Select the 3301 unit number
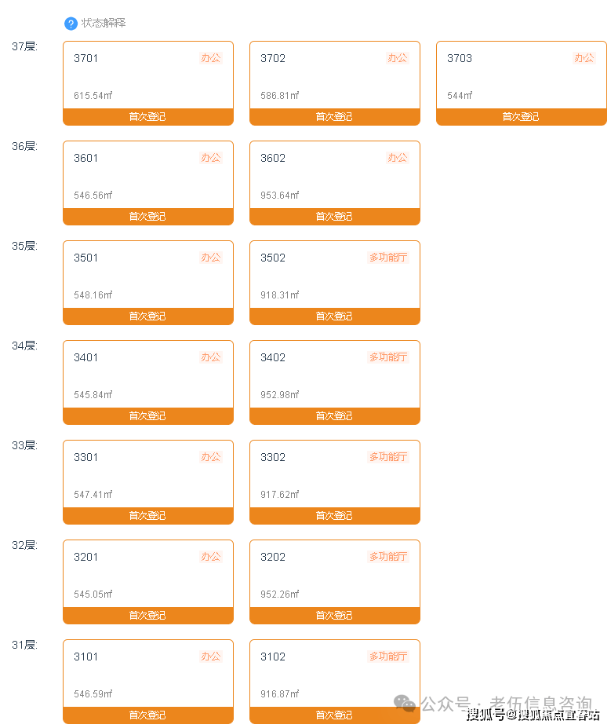The height and width of the screenshot is (728, 611). pyautogui.click(x=86, y=457)
